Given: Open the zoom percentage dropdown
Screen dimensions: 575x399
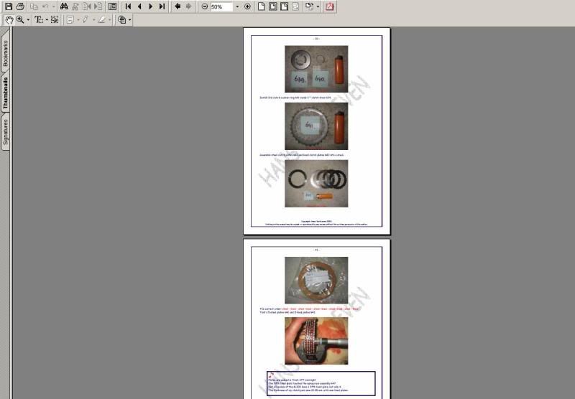Looking at the screenshot, I should (237, 6).
